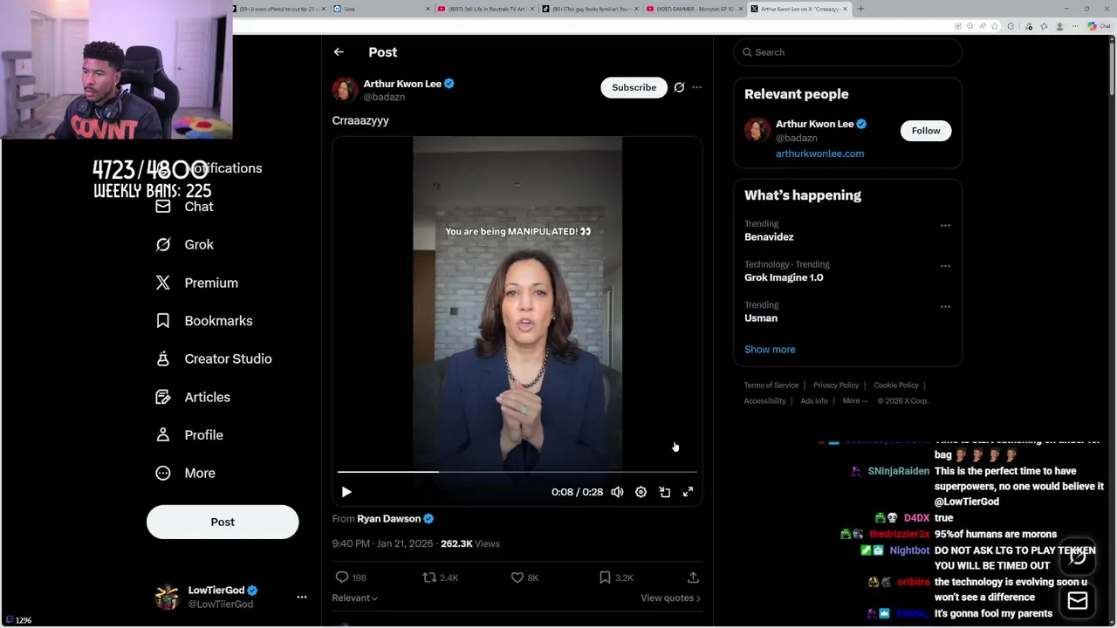Image resolution: width=1117 pixels, height=628 pixels.
Task: Open a new browser tab
Action: [860, 9]
